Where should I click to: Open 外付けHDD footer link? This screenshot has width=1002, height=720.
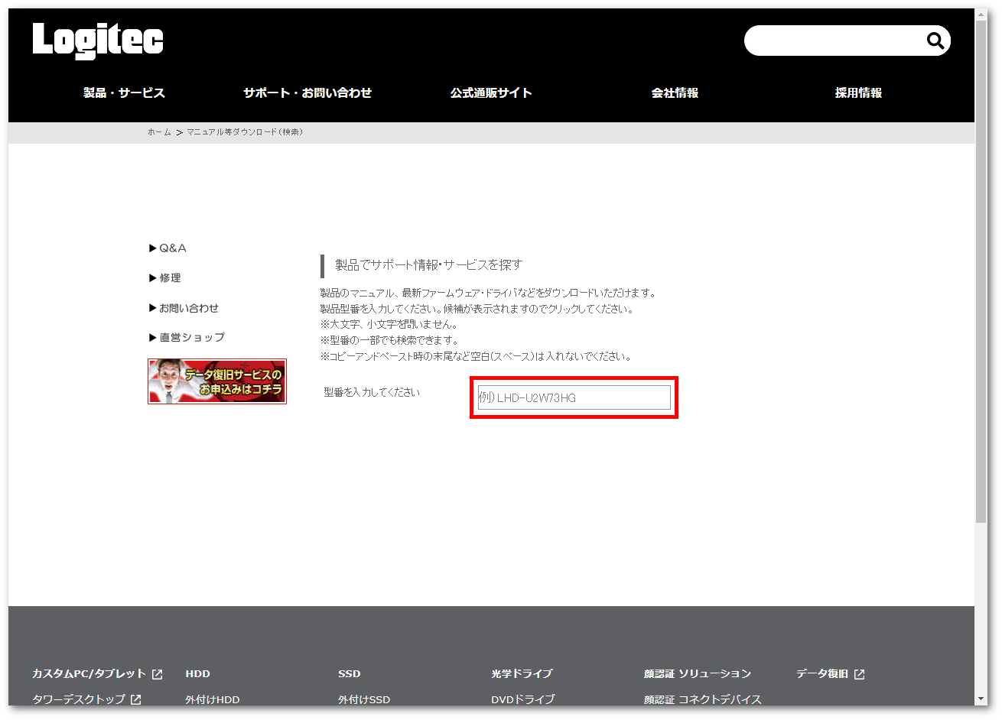(x=212, y=699)
